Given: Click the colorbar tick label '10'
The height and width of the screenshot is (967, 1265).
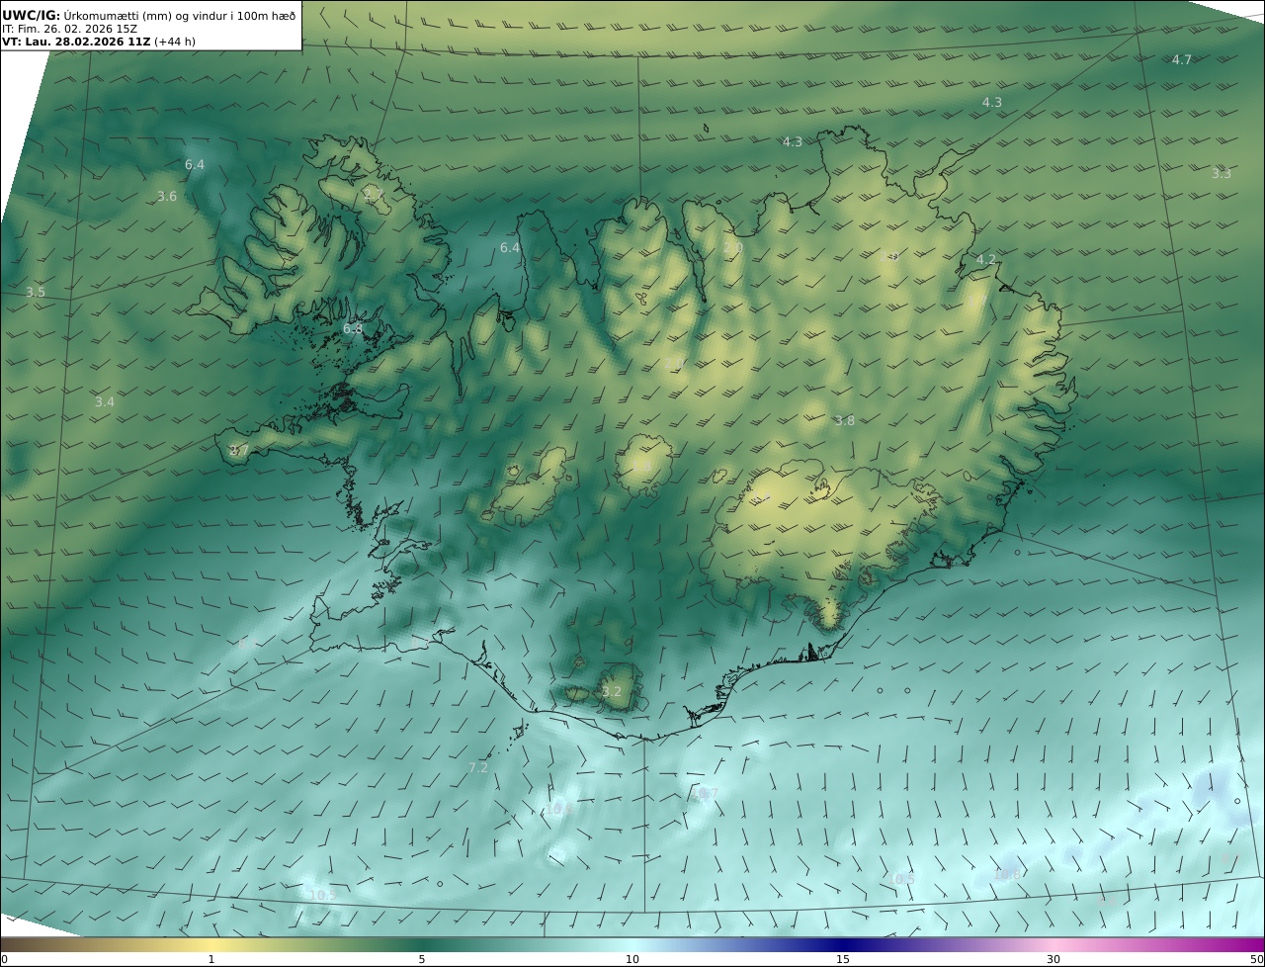Looking at the screenshot, I should coord(632,959).
